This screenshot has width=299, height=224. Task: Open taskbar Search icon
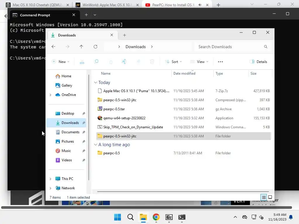[131, 217]
